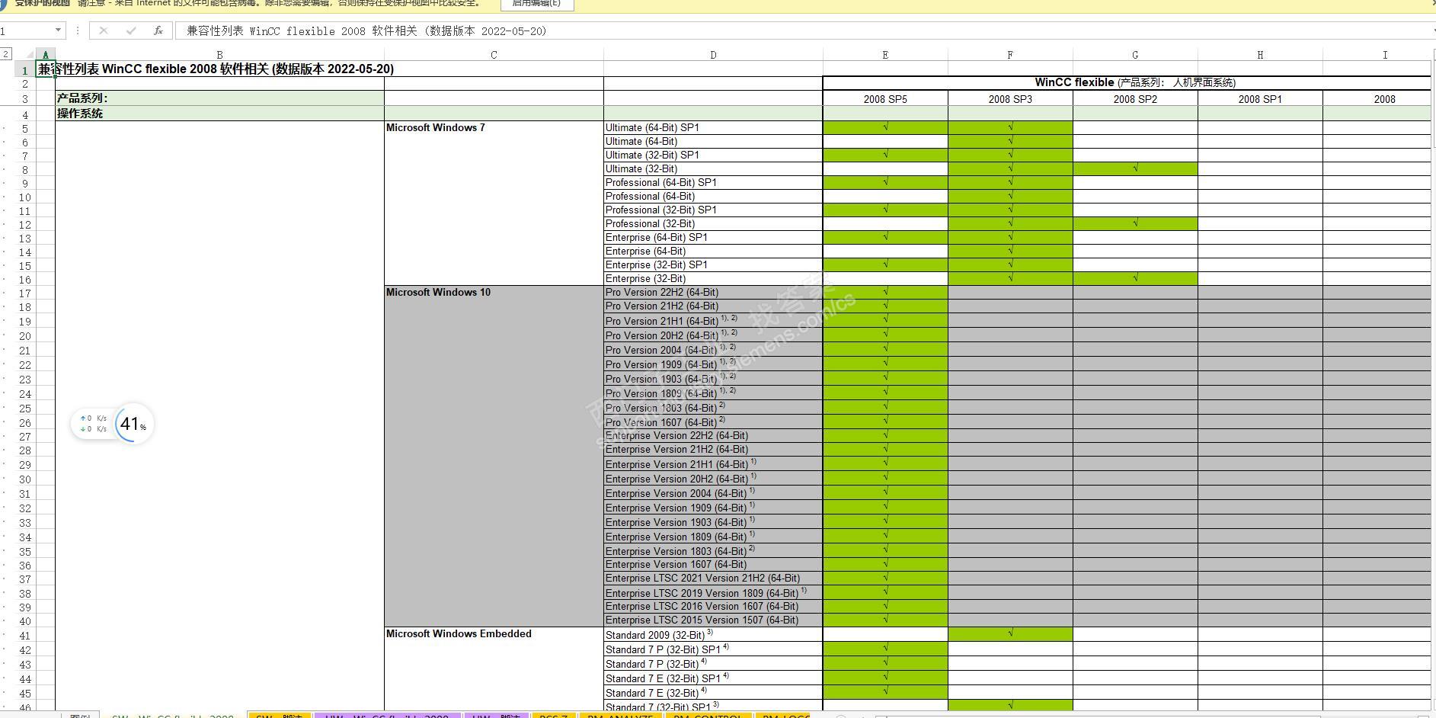Click the "2008 SP5" column heading cell

coord(885,99)
